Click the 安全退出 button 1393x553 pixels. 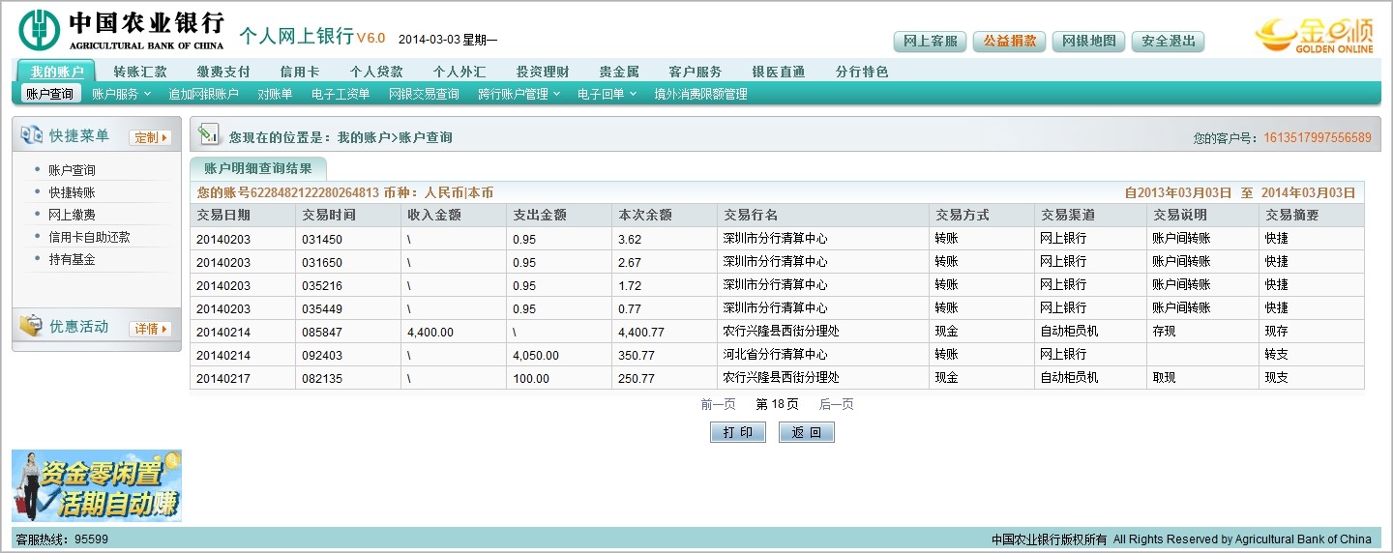1168,41
